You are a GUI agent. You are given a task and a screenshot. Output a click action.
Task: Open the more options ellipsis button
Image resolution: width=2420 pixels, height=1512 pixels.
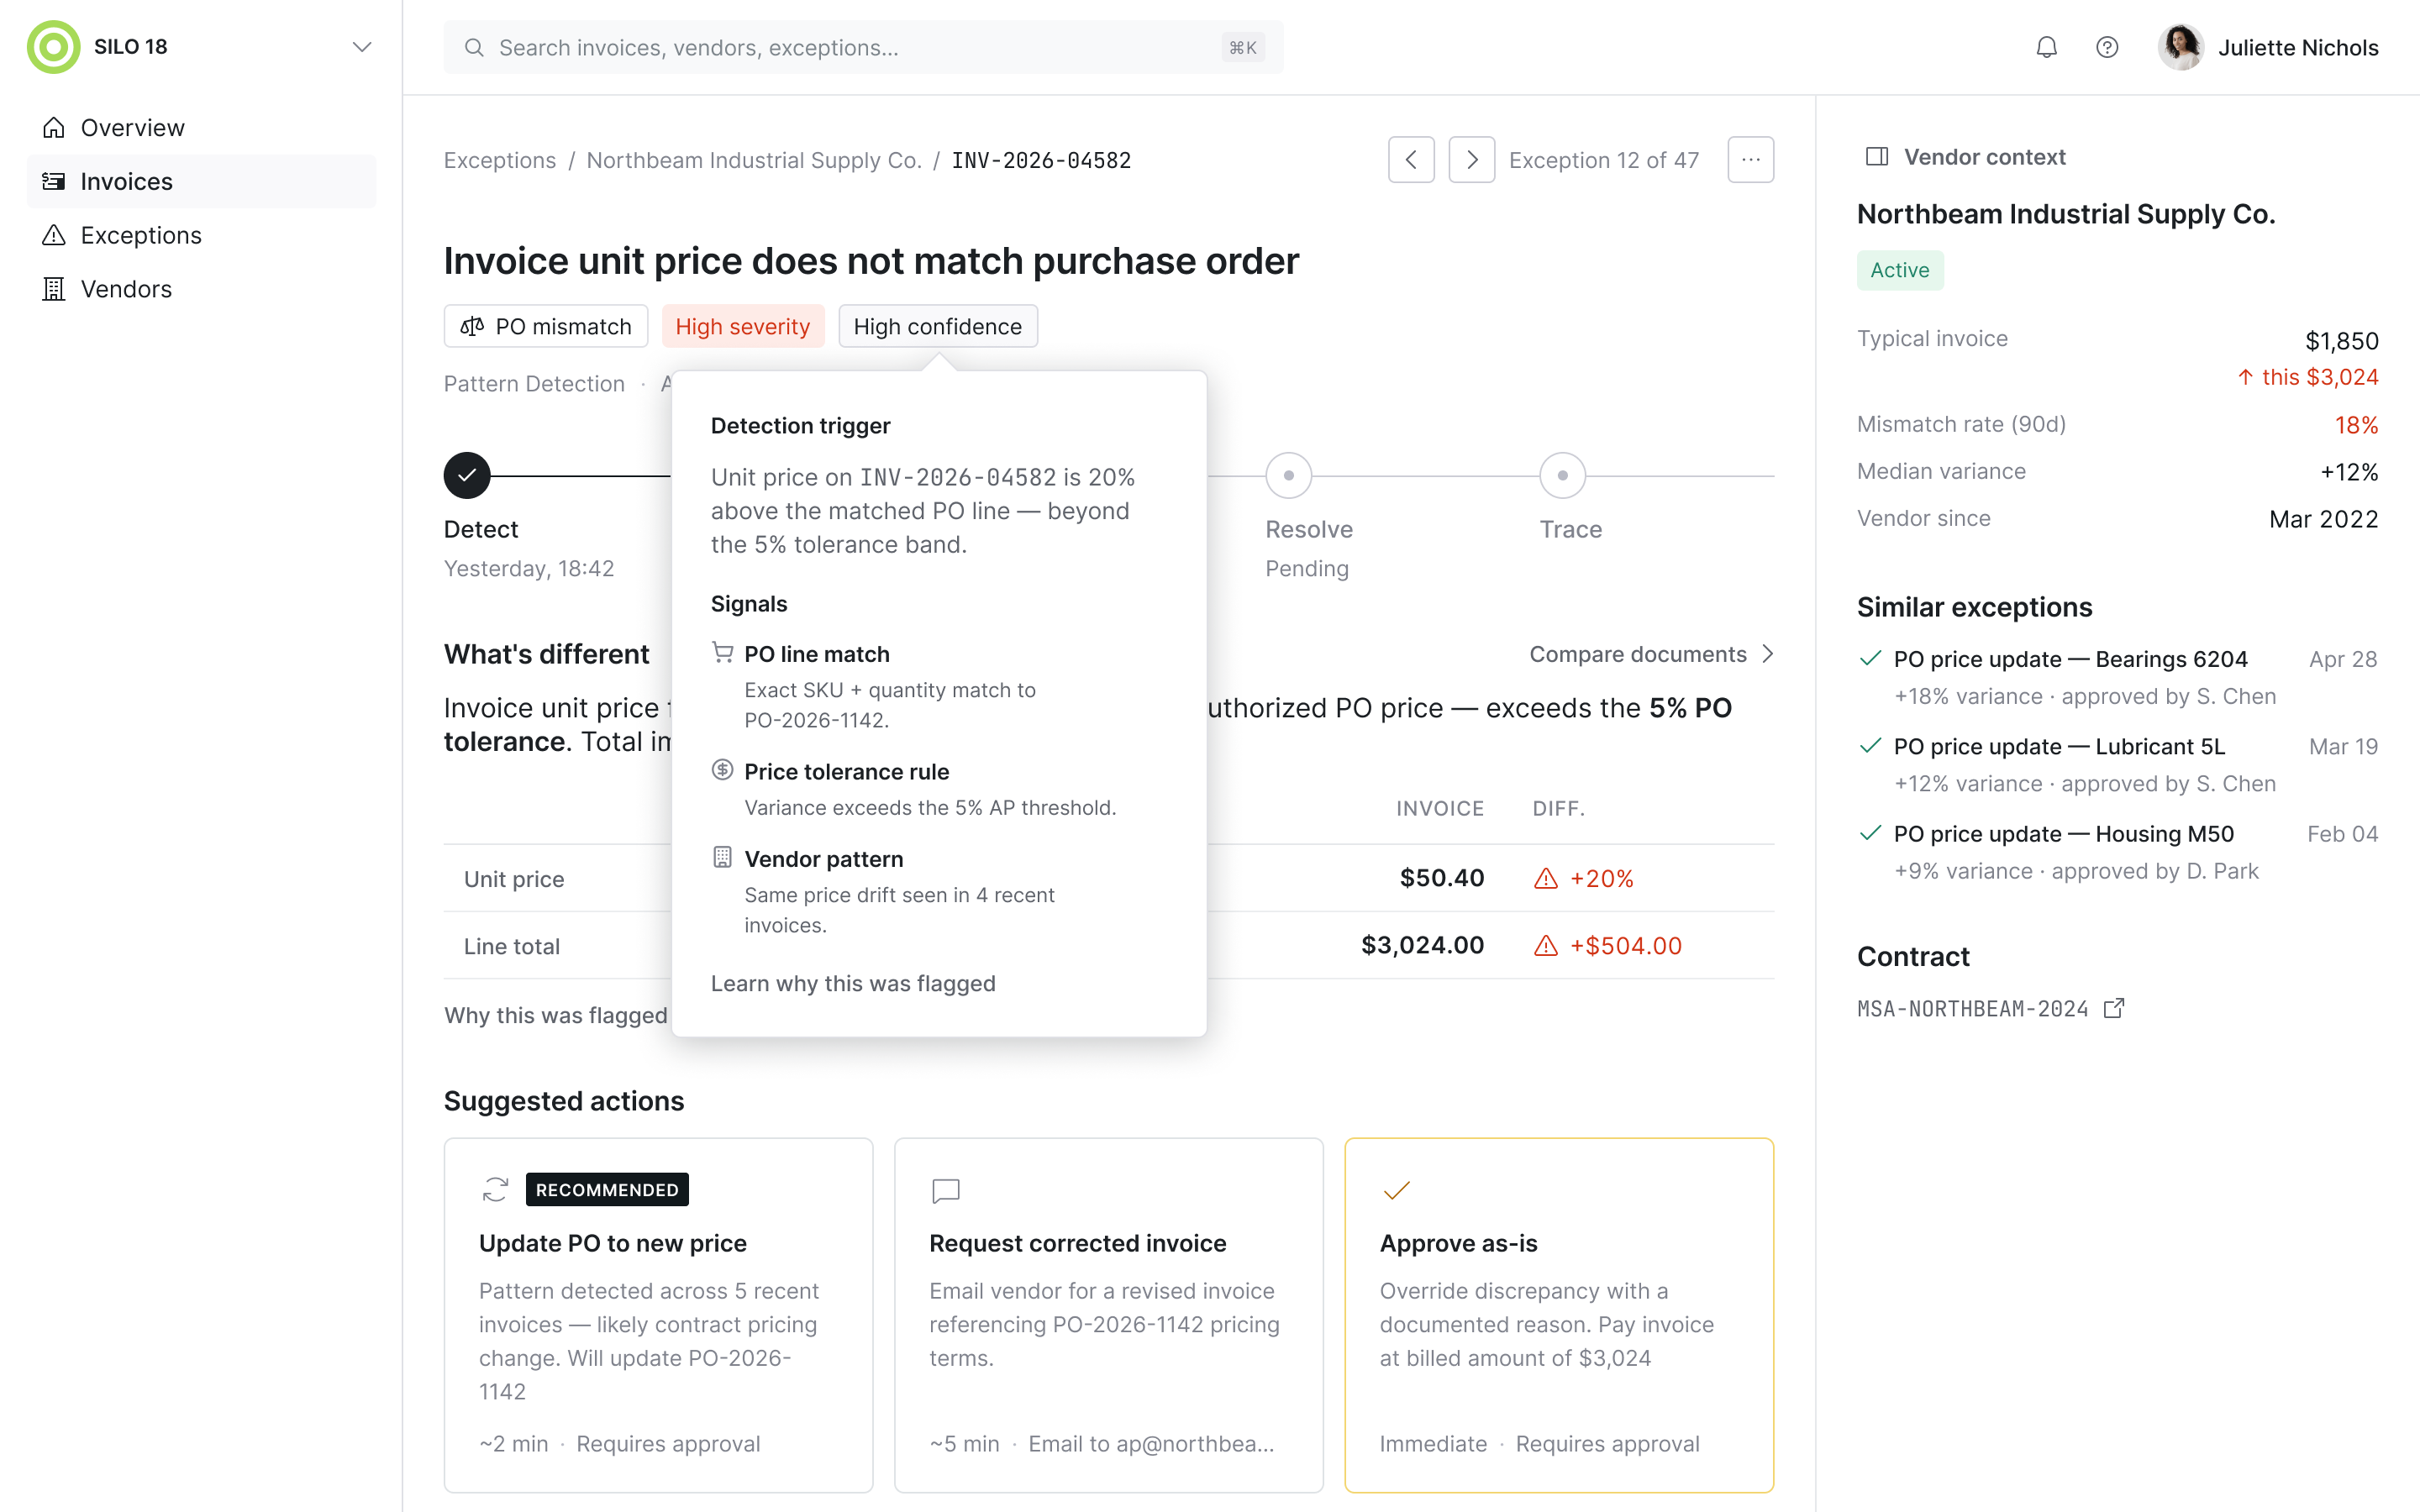click(1750, 160)
